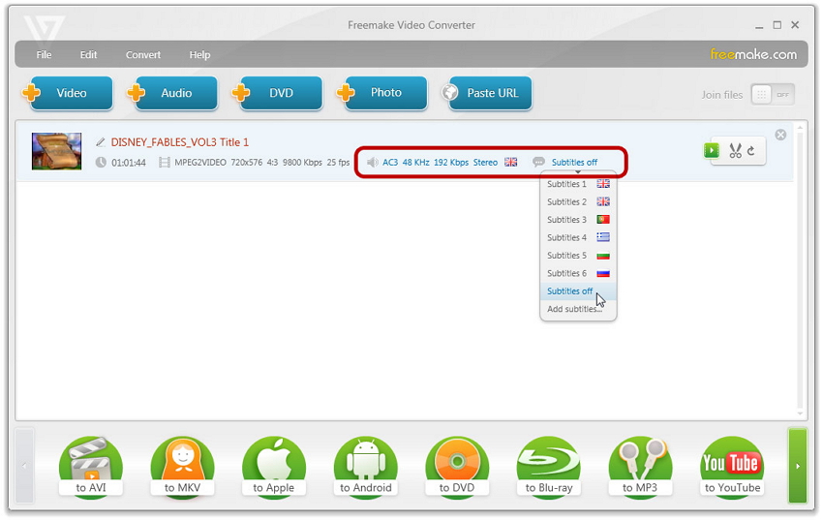This screenshot has height=520, width=823.
Task: Choose Add subtitles... in the dropdown
Action: click(574, 309)
